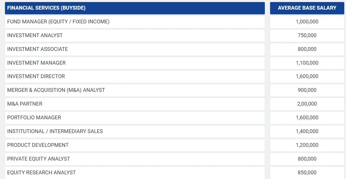The width and height of the screenshot is (346, 179).
Task: Select the Fund Manager (Equity / Fixed Income) row
Action: click(x=58, y=22)
